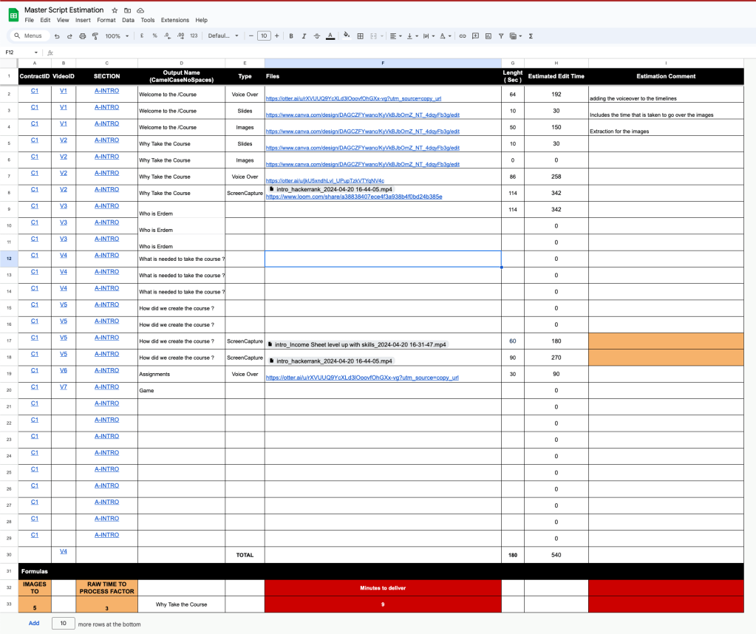
Task: Open the Help menu
Action: click(x=202, y=20)
